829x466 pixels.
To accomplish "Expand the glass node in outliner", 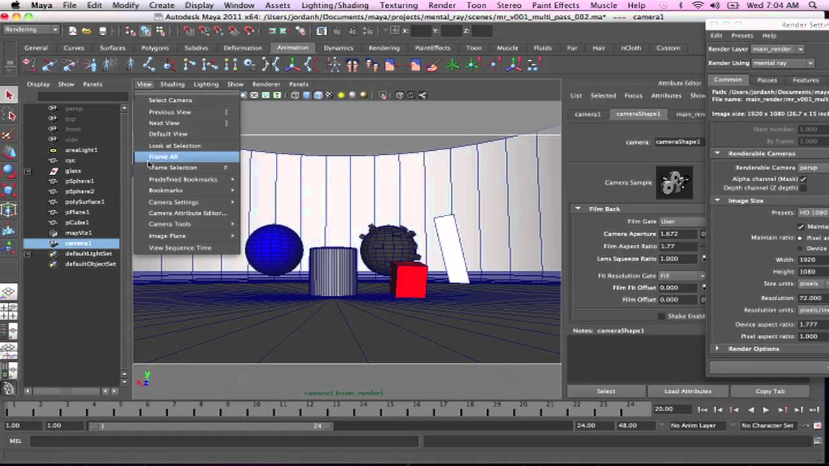I will 28,172.
